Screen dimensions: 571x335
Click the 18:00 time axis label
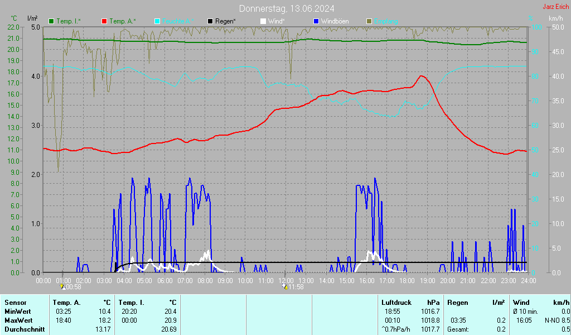click(x=407, y=281)
